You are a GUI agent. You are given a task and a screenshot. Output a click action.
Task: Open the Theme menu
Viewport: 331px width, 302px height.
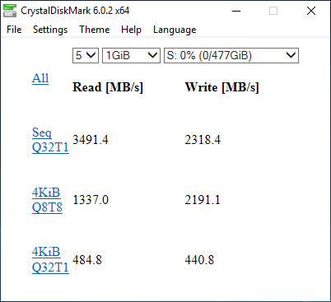[95, 30]
